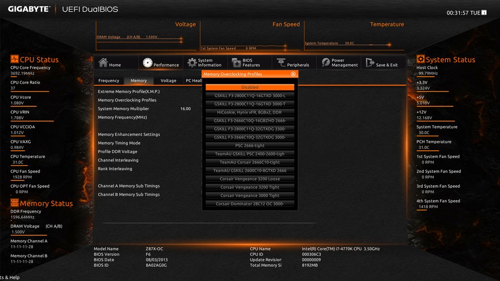This screenshot has height=281, width=500.
Task: Choose GSKILL F3-2800C11Q-16GTXD 3000-T profile
Action: tap(250, 104)
